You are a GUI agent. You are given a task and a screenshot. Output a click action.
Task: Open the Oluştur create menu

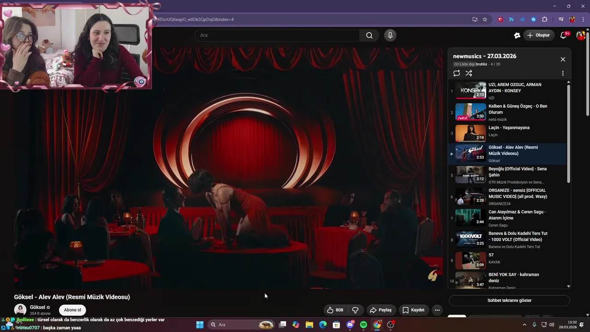pos(539,35)
